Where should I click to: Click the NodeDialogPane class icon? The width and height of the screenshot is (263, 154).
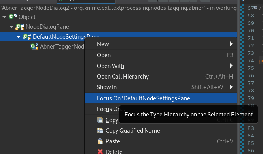tap(20, 27)
